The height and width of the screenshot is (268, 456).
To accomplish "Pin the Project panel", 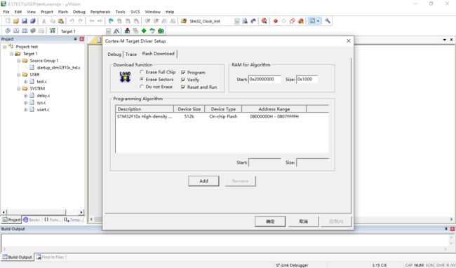I will click(75, 39).
